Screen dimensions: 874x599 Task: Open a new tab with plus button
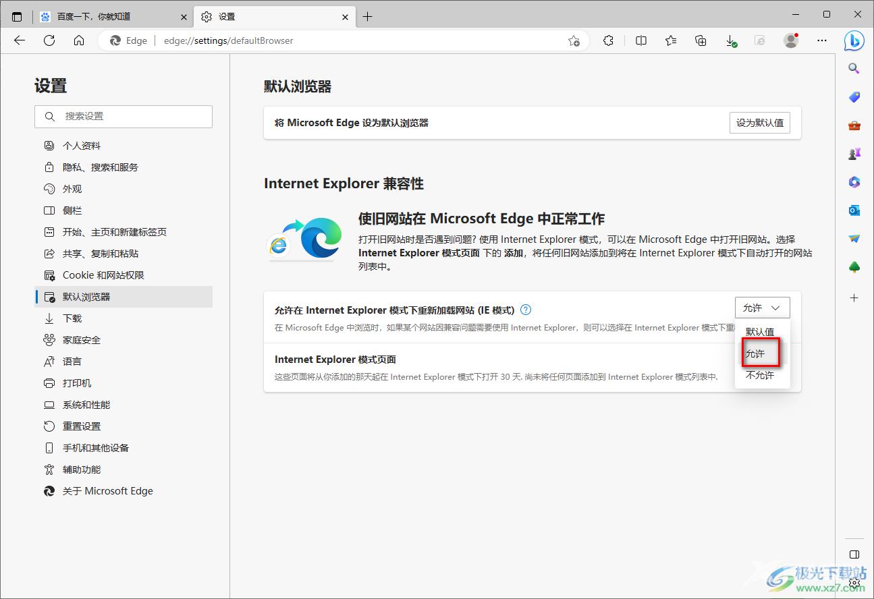point(367,17)
